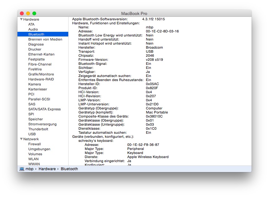Click keyboard address 00-1E-52-F8-36-87
The image size is (269, 197).
[143, 145]
